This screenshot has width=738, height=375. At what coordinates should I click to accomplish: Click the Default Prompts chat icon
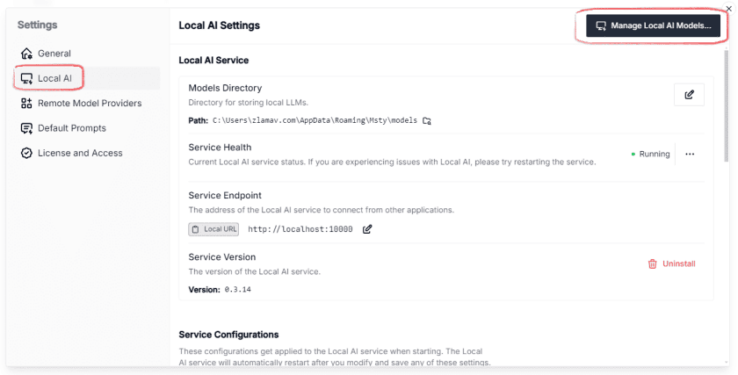click(26, 128)
